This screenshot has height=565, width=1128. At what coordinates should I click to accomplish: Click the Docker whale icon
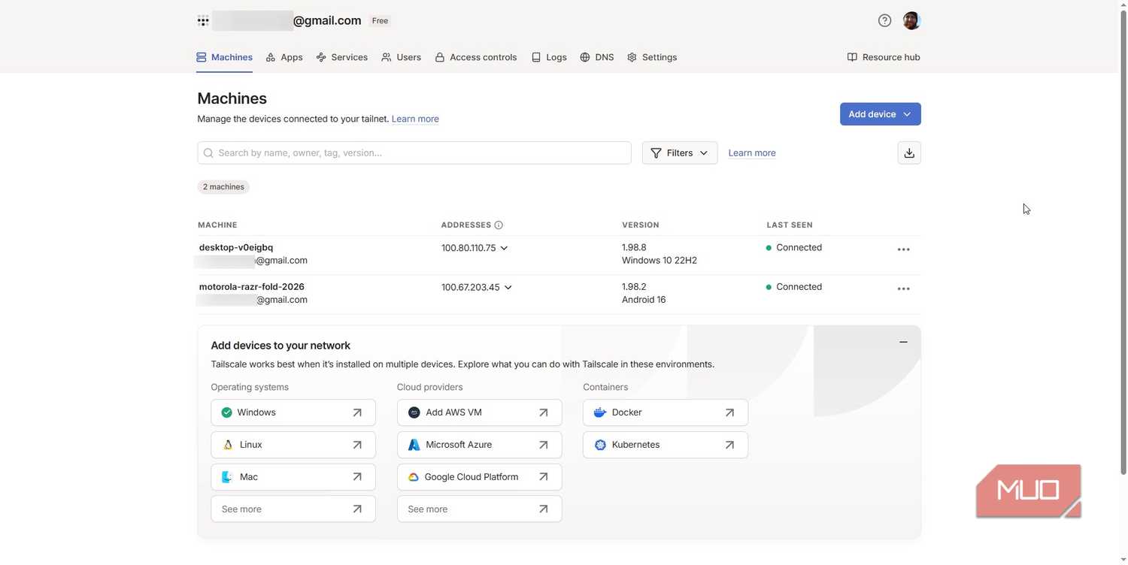coord(600,412)
